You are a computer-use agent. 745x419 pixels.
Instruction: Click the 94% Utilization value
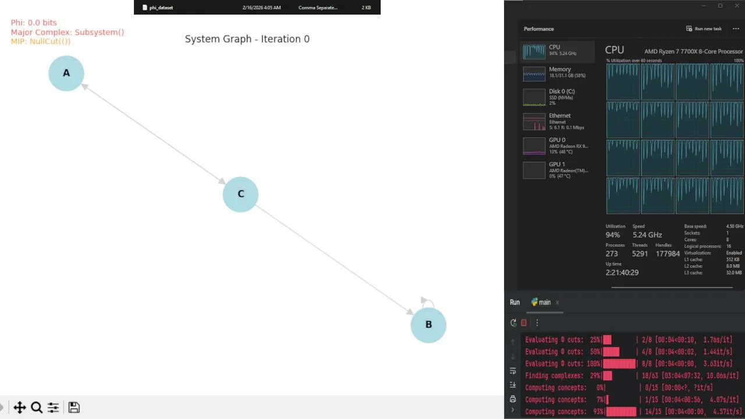point(613,235)
